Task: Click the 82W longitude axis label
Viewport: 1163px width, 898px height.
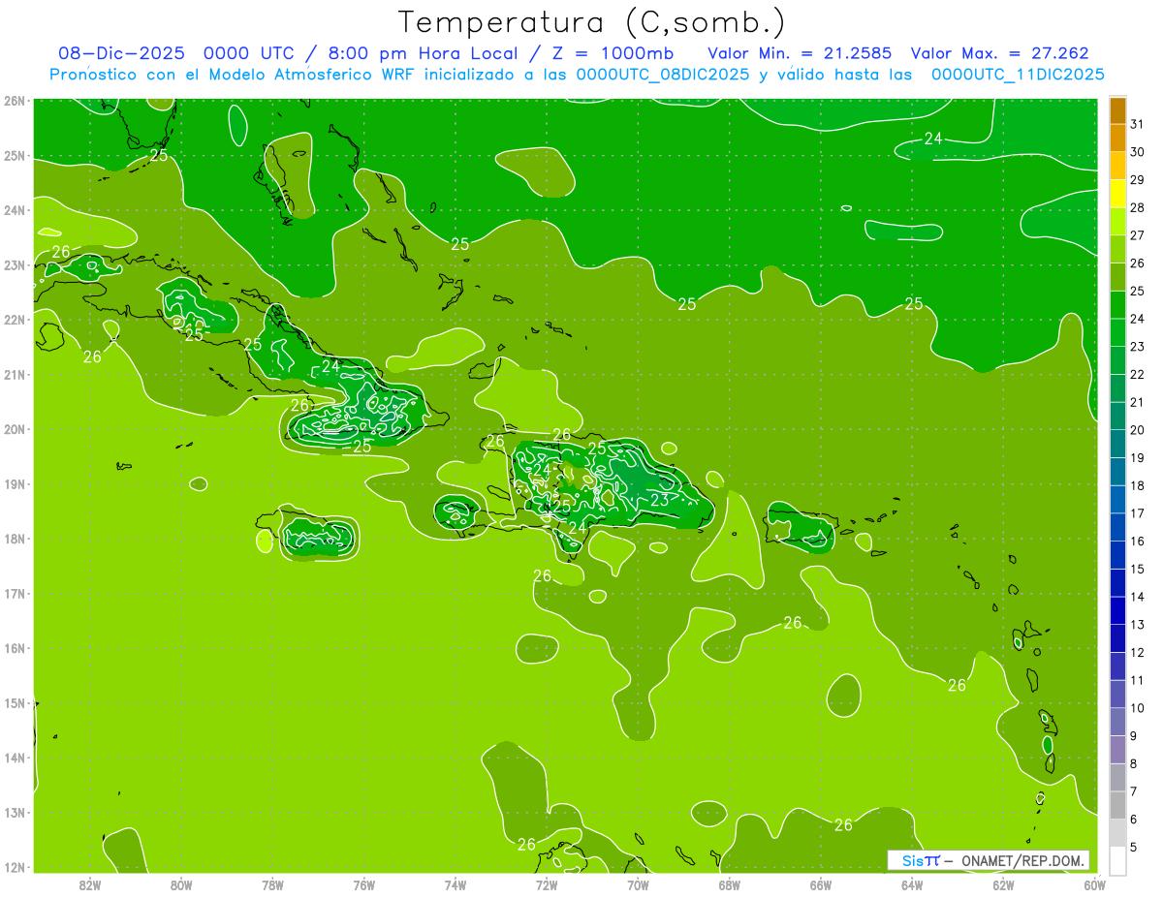Action: (90, 884)
